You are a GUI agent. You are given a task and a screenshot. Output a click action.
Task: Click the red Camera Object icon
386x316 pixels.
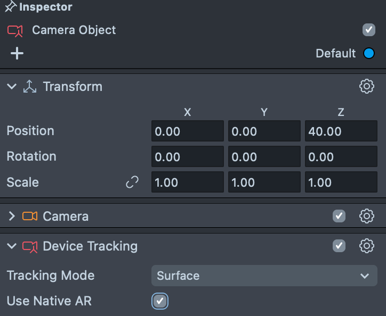point(15,30)
